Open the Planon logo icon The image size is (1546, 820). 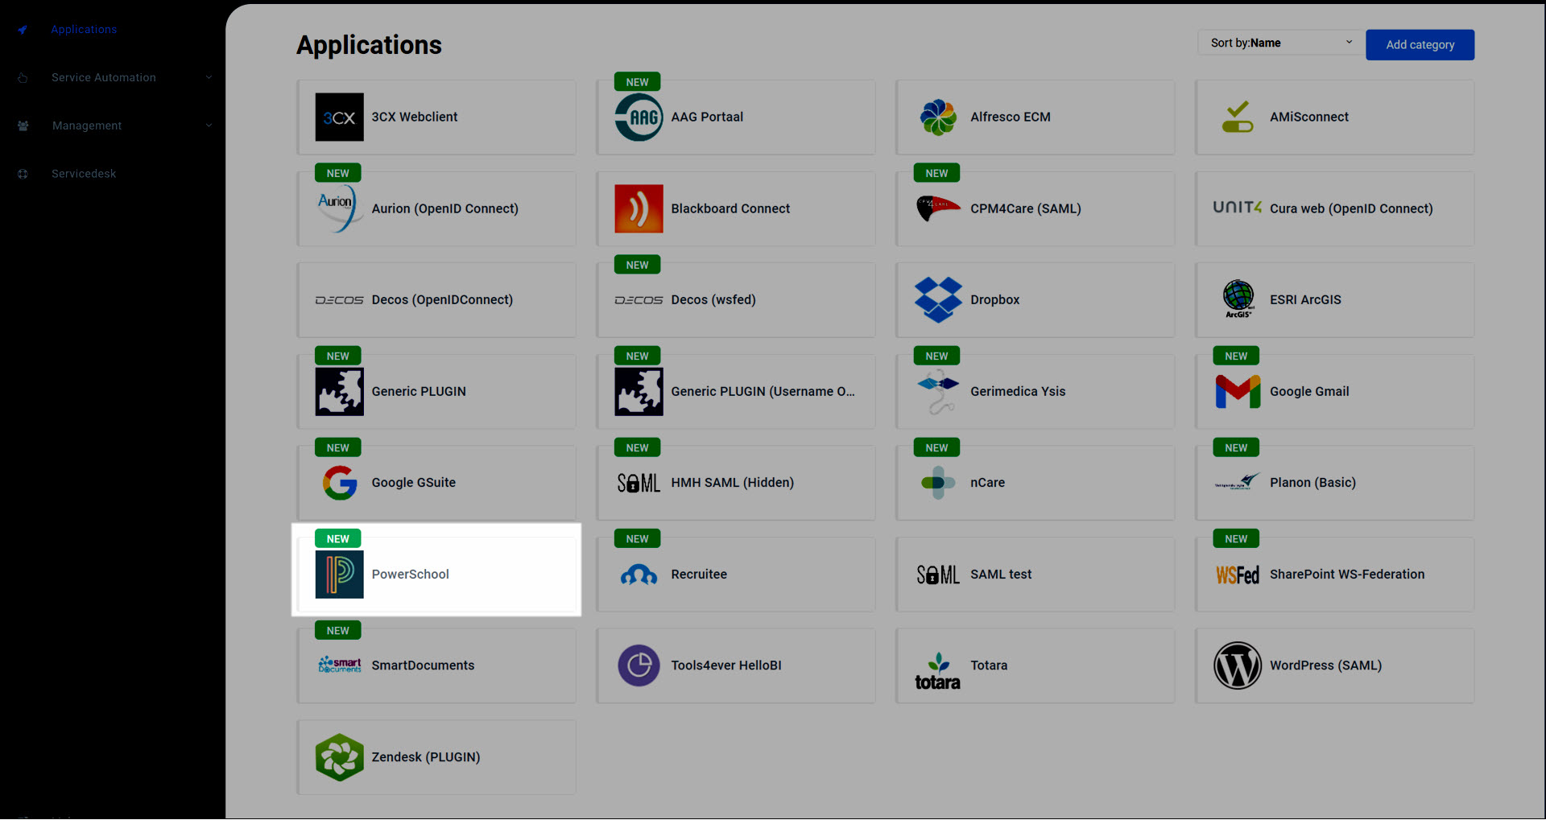[1238, 482]
